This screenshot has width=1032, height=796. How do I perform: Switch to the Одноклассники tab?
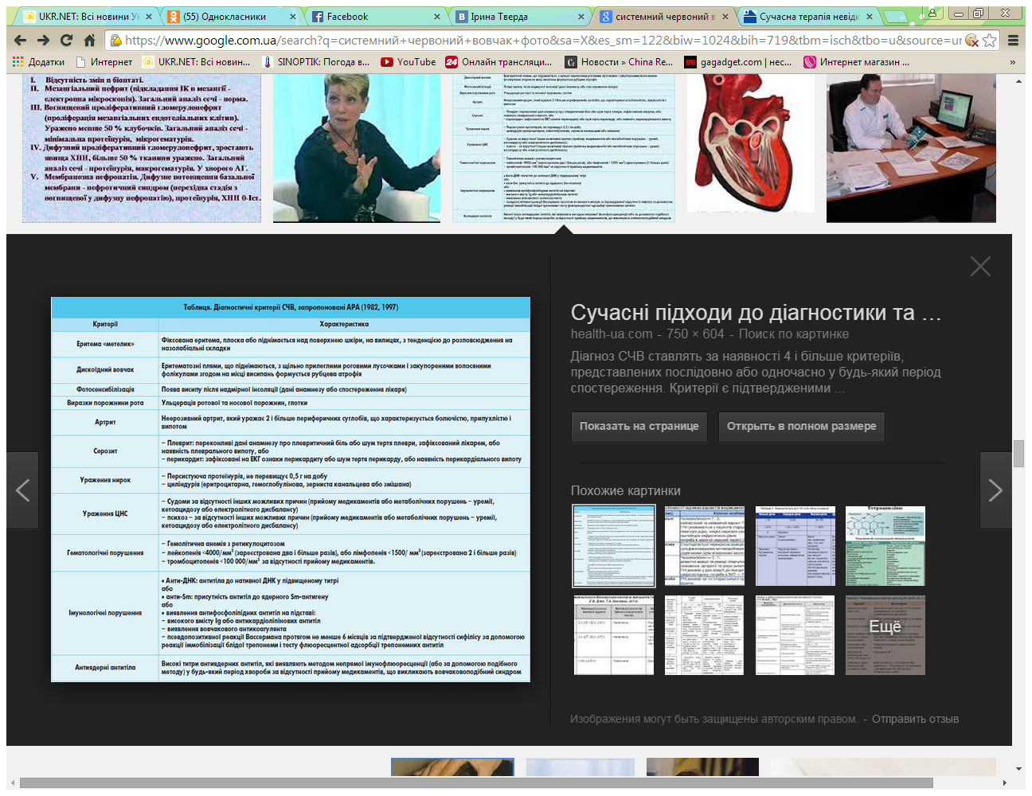point(233,17)
